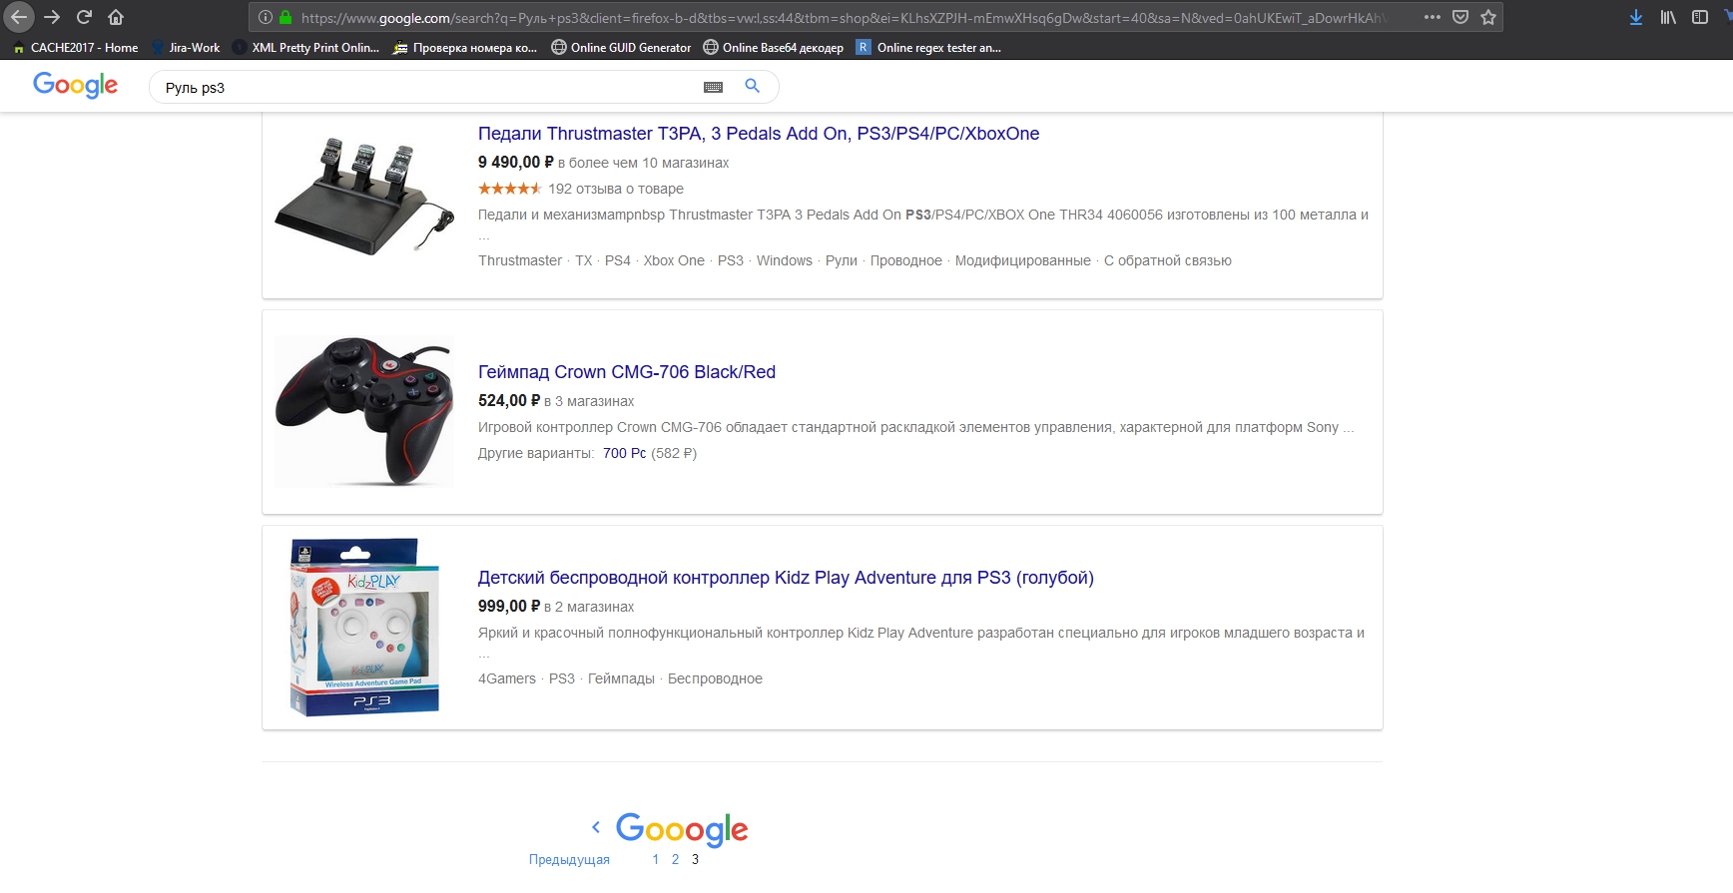Image resolution: width=1733 pixels, height=893 pixels.
Task: Open the downloads arrow icon
Action: (1636, 17)
